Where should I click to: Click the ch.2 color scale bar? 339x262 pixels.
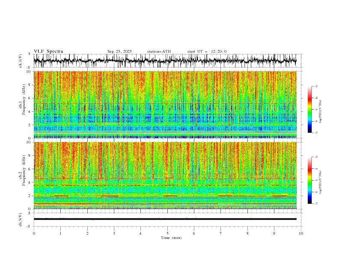point(309,180)
